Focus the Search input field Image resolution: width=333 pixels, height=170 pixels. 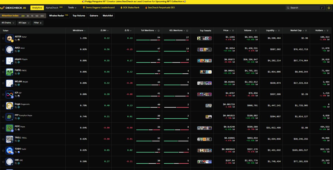pos(305,8)
